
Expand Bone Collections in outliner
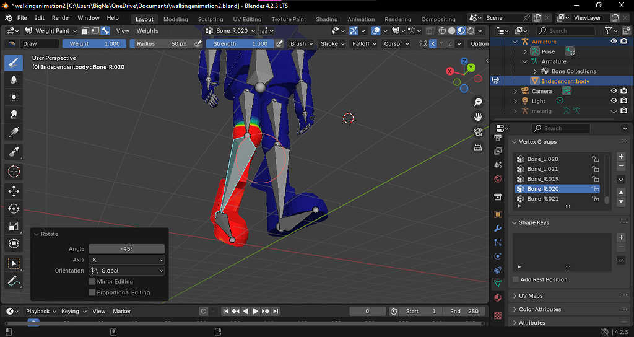[x=535, y=71]
